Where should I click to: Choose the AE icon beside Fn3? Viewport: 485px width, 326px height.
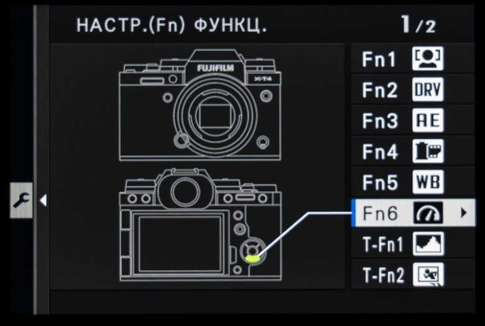coord(428,120)
